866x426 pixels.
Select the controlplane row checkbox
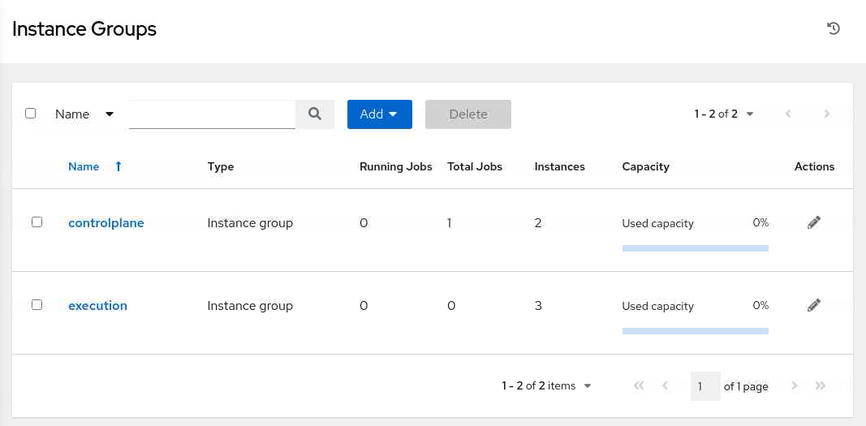(37, 222)
